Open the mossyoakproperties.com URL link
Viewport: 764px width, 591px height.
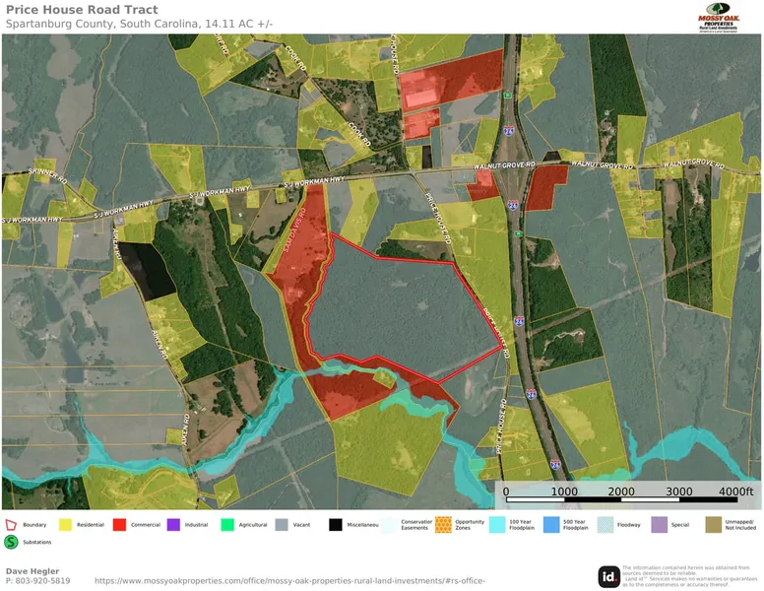pyautogui.click(x=289, y=580)
